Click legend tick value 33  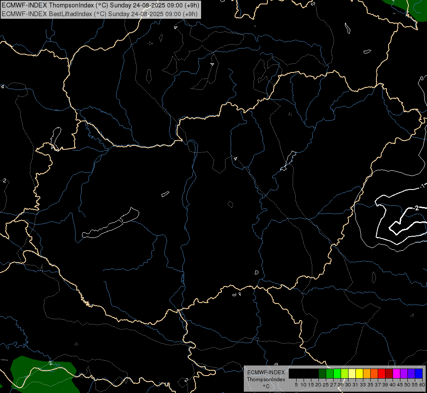pos(363,385)
